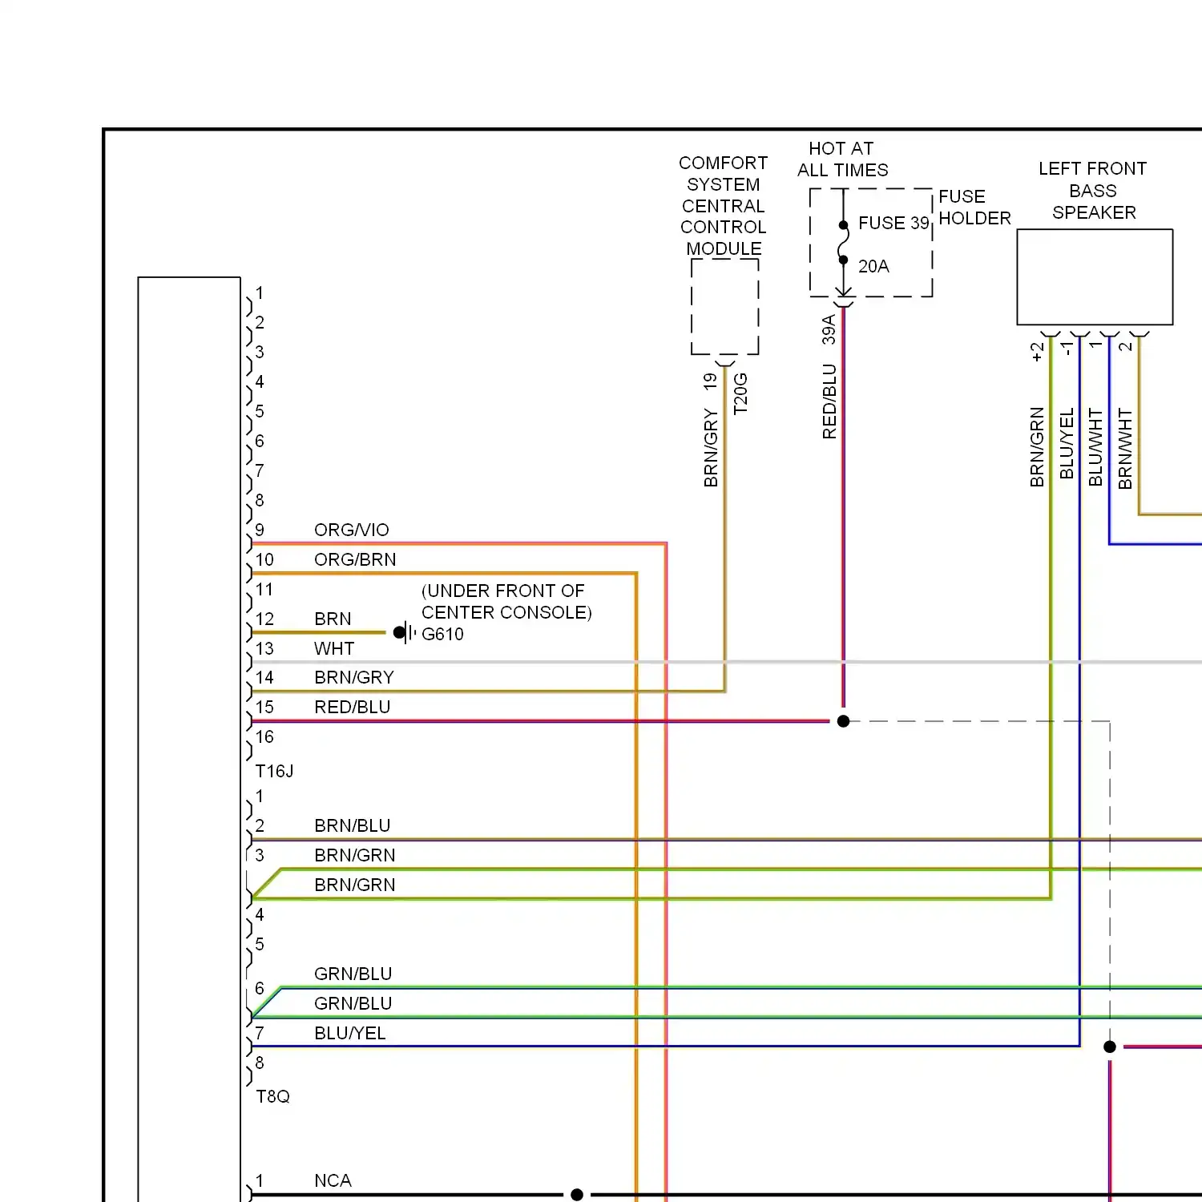1202x1202 pixels.
Task: Click the lower GRN/BLU wire label
Action: pos(353,1003)
